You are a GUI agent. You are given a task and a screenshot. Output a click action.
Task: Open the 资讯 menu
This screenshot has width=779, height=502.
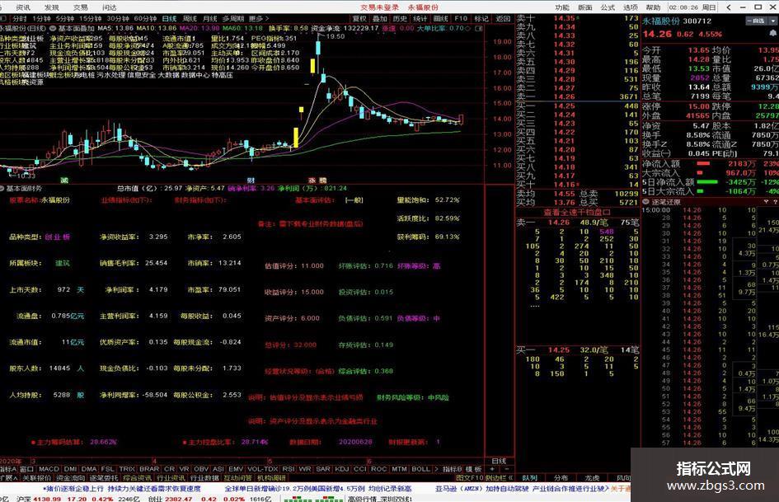23,7
